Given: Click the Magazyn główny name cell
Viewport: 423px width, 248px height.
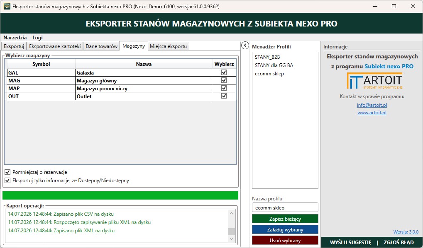Looking at the screenshot, I should pos(144,80).
